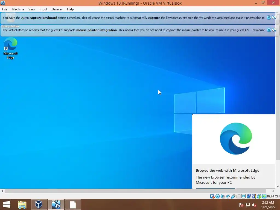Click the hard disk activity status icon

pyautogui.click(x=212, y=196)
